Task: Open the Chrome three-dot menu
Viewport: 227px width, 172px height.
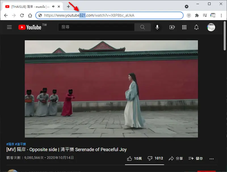Action: coord(221,16)
